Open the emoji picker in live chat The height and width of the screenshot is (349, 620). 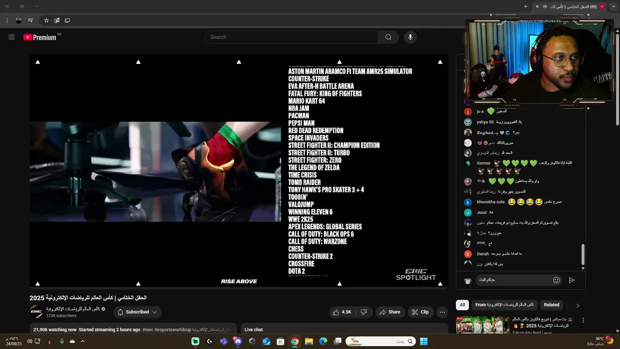coord(556,280)
